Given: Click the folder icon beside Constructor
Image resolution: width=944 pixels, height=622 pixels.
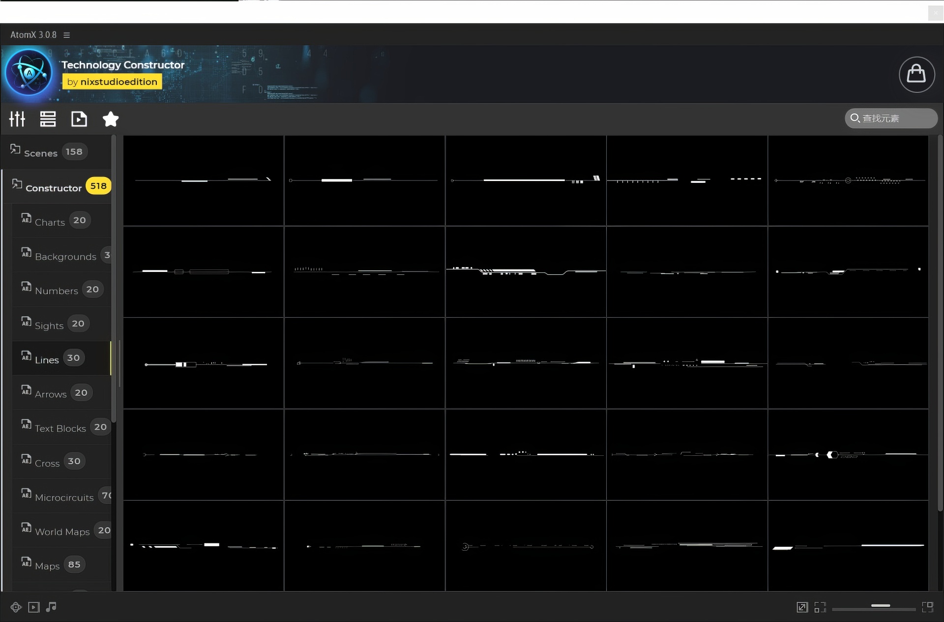Looking at the screenshot, I should click(17, 184).
